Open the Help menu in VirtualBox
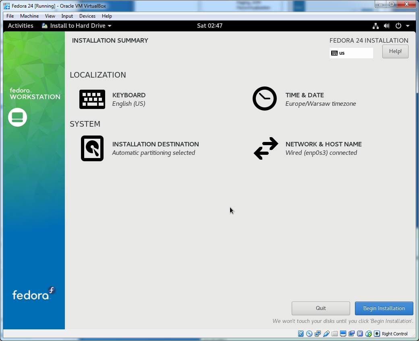The image size is (419, 341). pyautogui.click(x=107, y=16)
